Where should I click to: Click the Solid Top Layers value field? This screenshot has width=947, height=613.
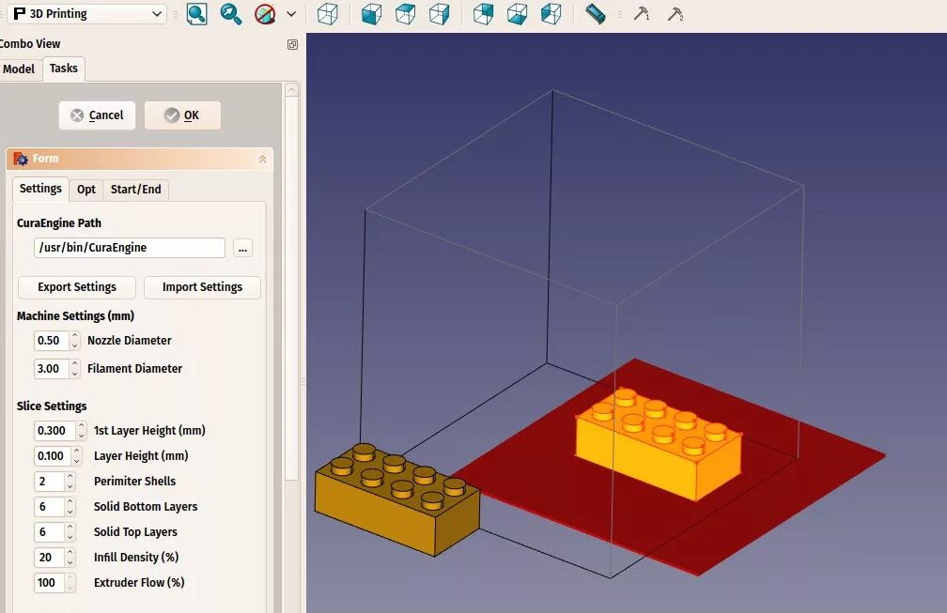click(x=50, y=532)
